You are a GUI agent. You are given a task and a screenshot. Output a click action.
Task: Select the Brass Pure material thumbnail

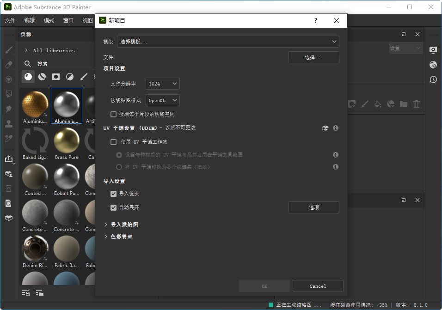click(67, 144)
